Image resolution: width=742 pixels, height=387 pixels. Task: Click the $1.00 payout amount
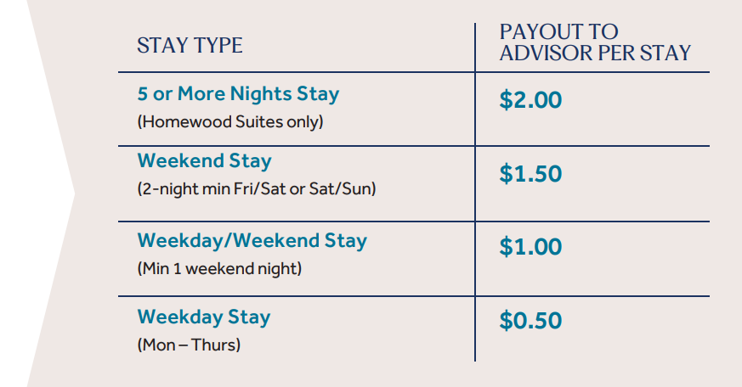tap(530, 248)
